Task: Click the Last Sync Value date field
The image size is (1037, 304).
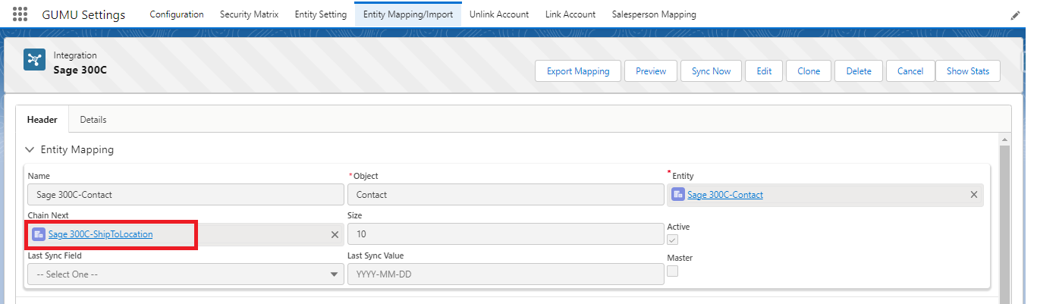Action: [x=506, y=274]
